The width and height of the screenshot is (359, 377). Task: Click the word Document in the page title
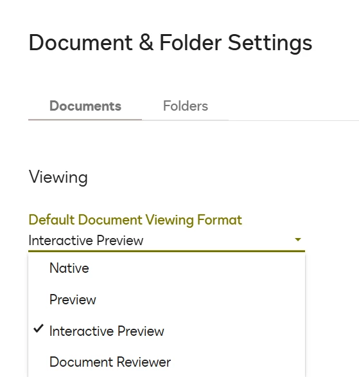click(81, 42)
